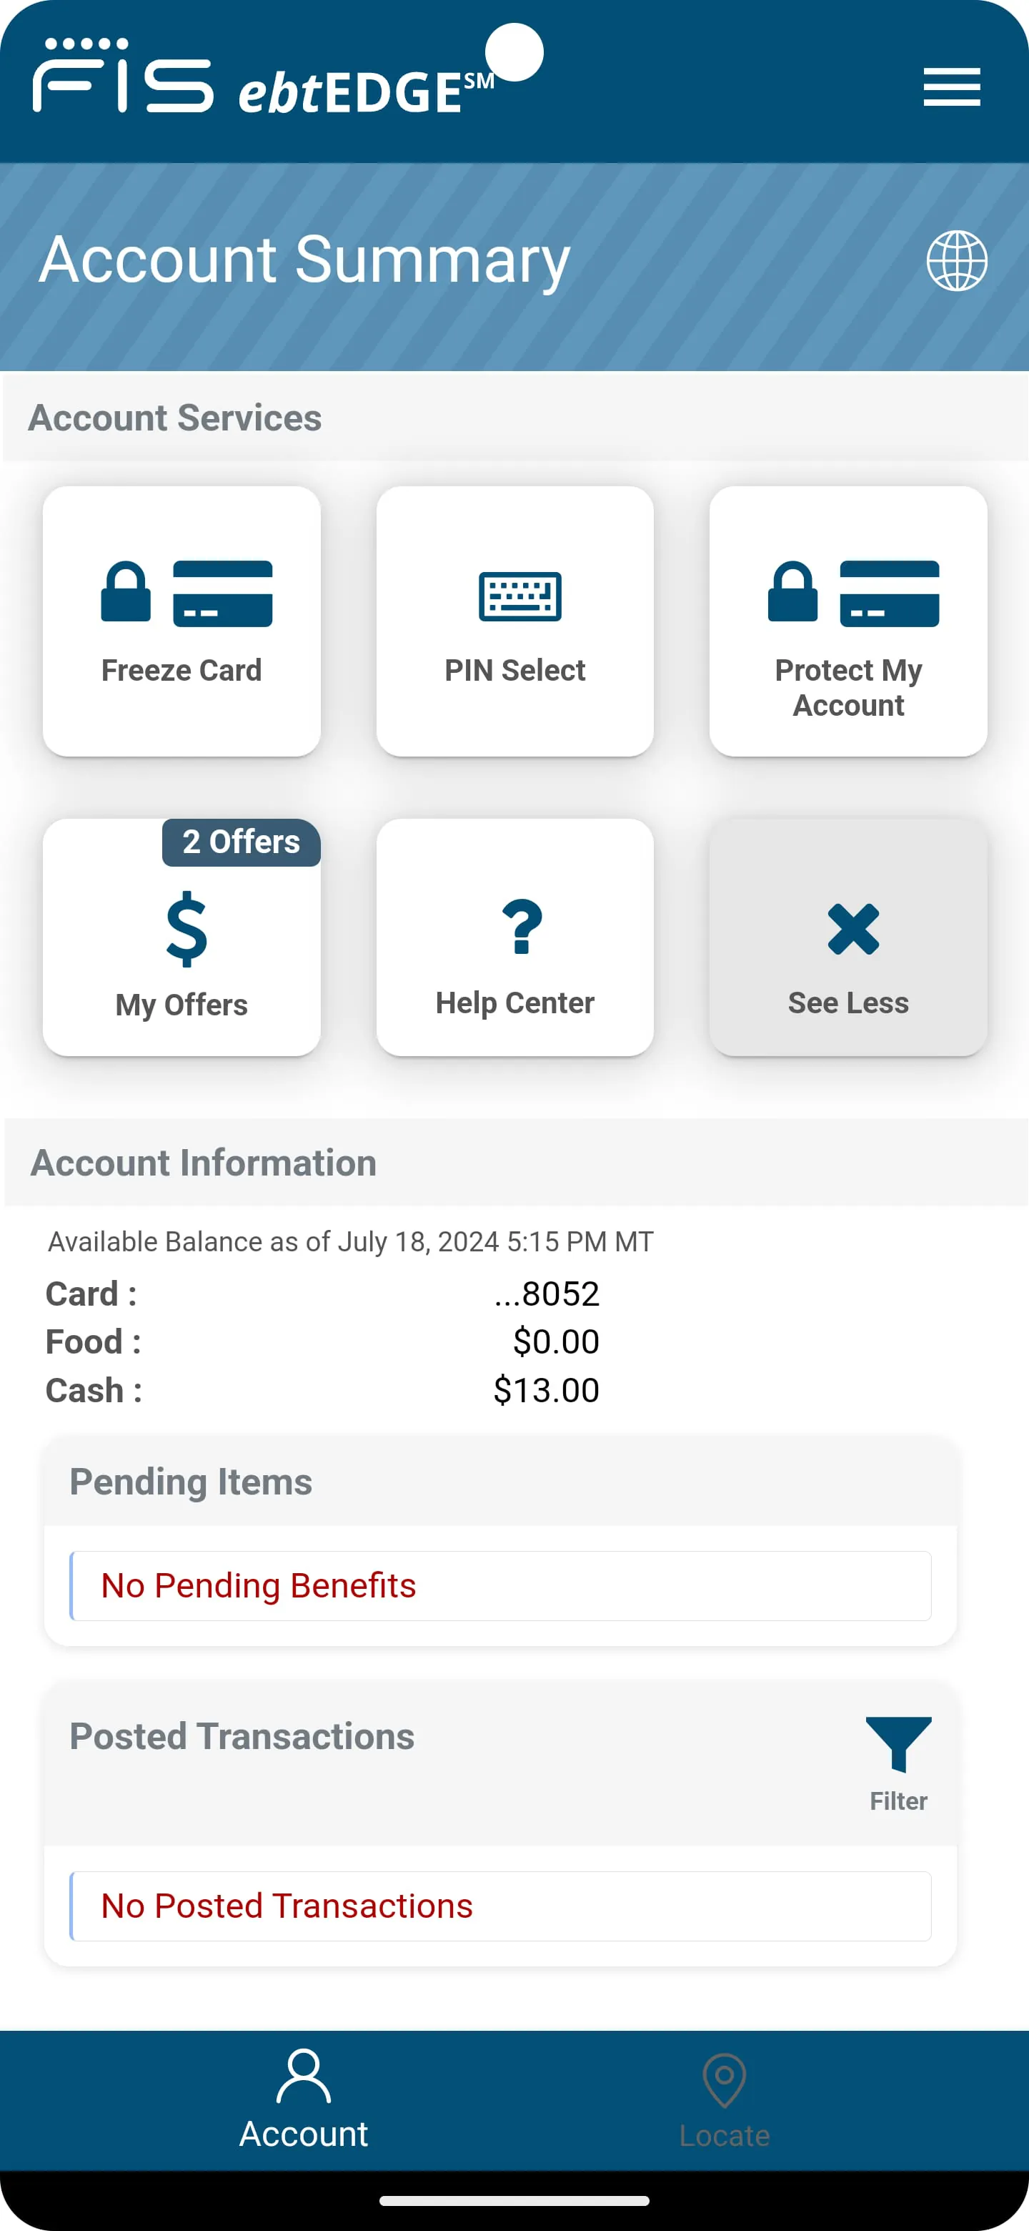Screen dimensions: 1029x2231
Task: Tap Protect My Account lock icon
Action: click(792, 592)
